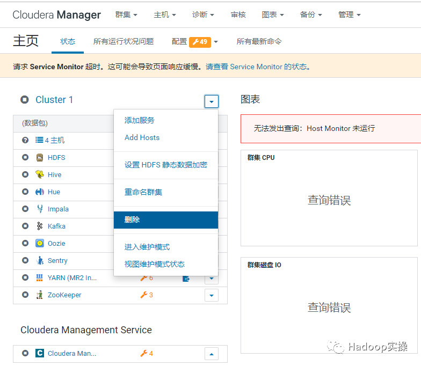This screenshot has height=366, width=421.
Task: Click the Sentry service icon
Action: pyautogui.click(x=40, y=260)
